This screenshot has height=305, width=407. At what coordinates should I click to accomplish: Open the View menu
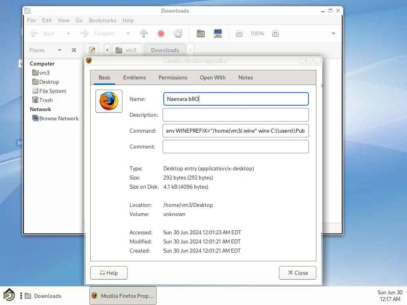click(x=63, y=20)
